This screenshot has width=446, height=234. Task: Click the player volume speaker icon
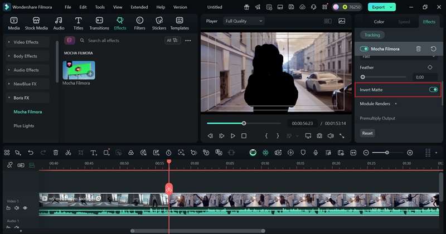[x=331, y=136]
